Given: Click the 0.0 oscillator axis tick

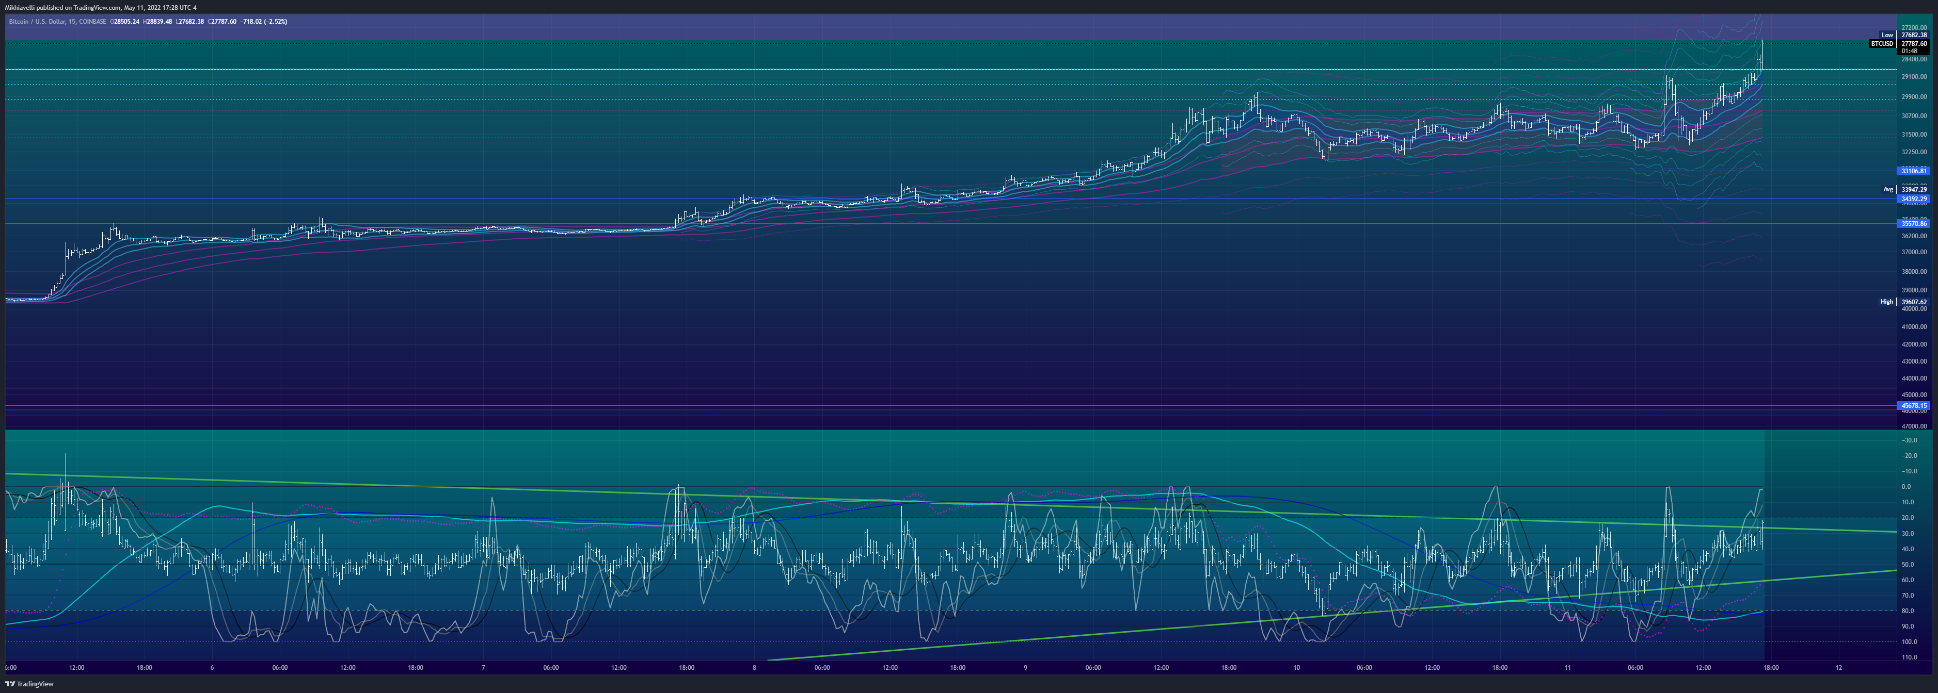Looking at the screenshot, I should [x=1907, y=487].
